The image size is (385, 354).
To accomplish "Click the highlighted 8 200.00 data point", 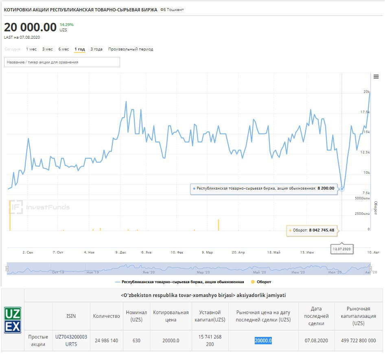I will (342, 189).
